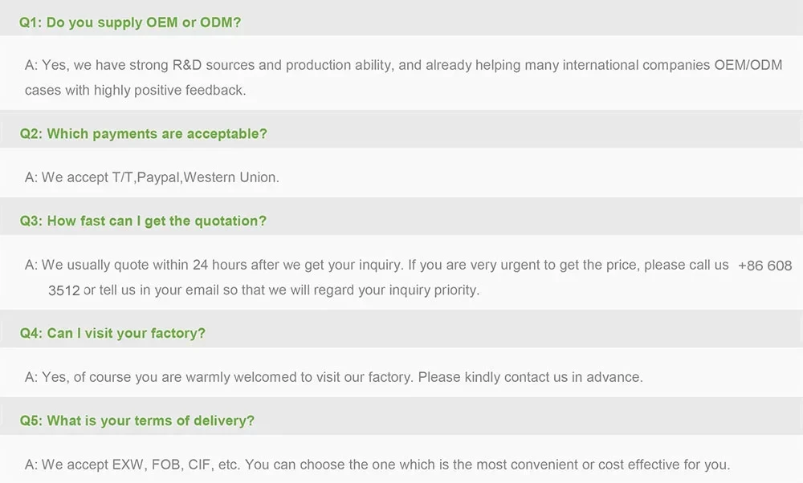Select the Q4 'Can I visit your factory?' header

[112, 333]
